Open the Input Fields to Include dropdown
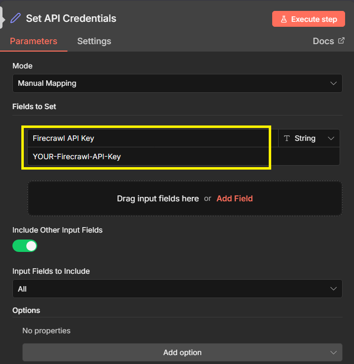The image size is (354, 364). (177, 289)
